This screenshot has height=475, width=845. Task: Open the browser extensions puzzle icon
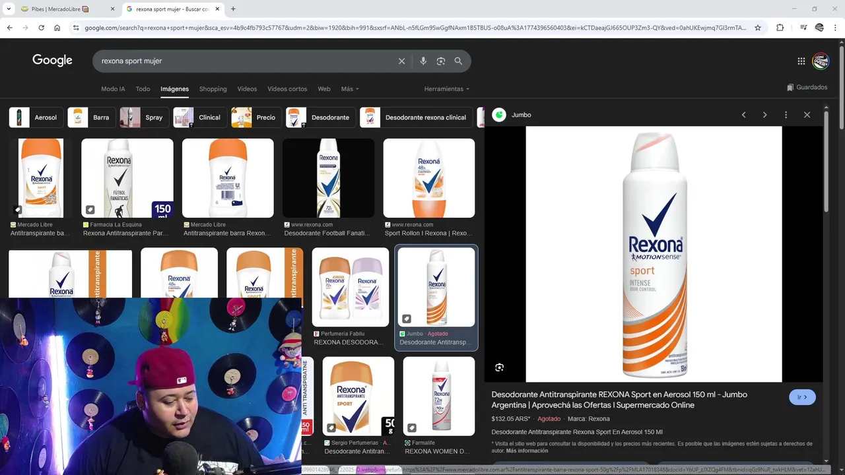pyautogui.click(x=780, y=28)
